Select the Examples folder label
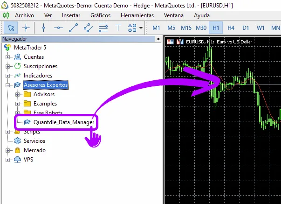This screenshot has width=281, height=204. (45, 104)
